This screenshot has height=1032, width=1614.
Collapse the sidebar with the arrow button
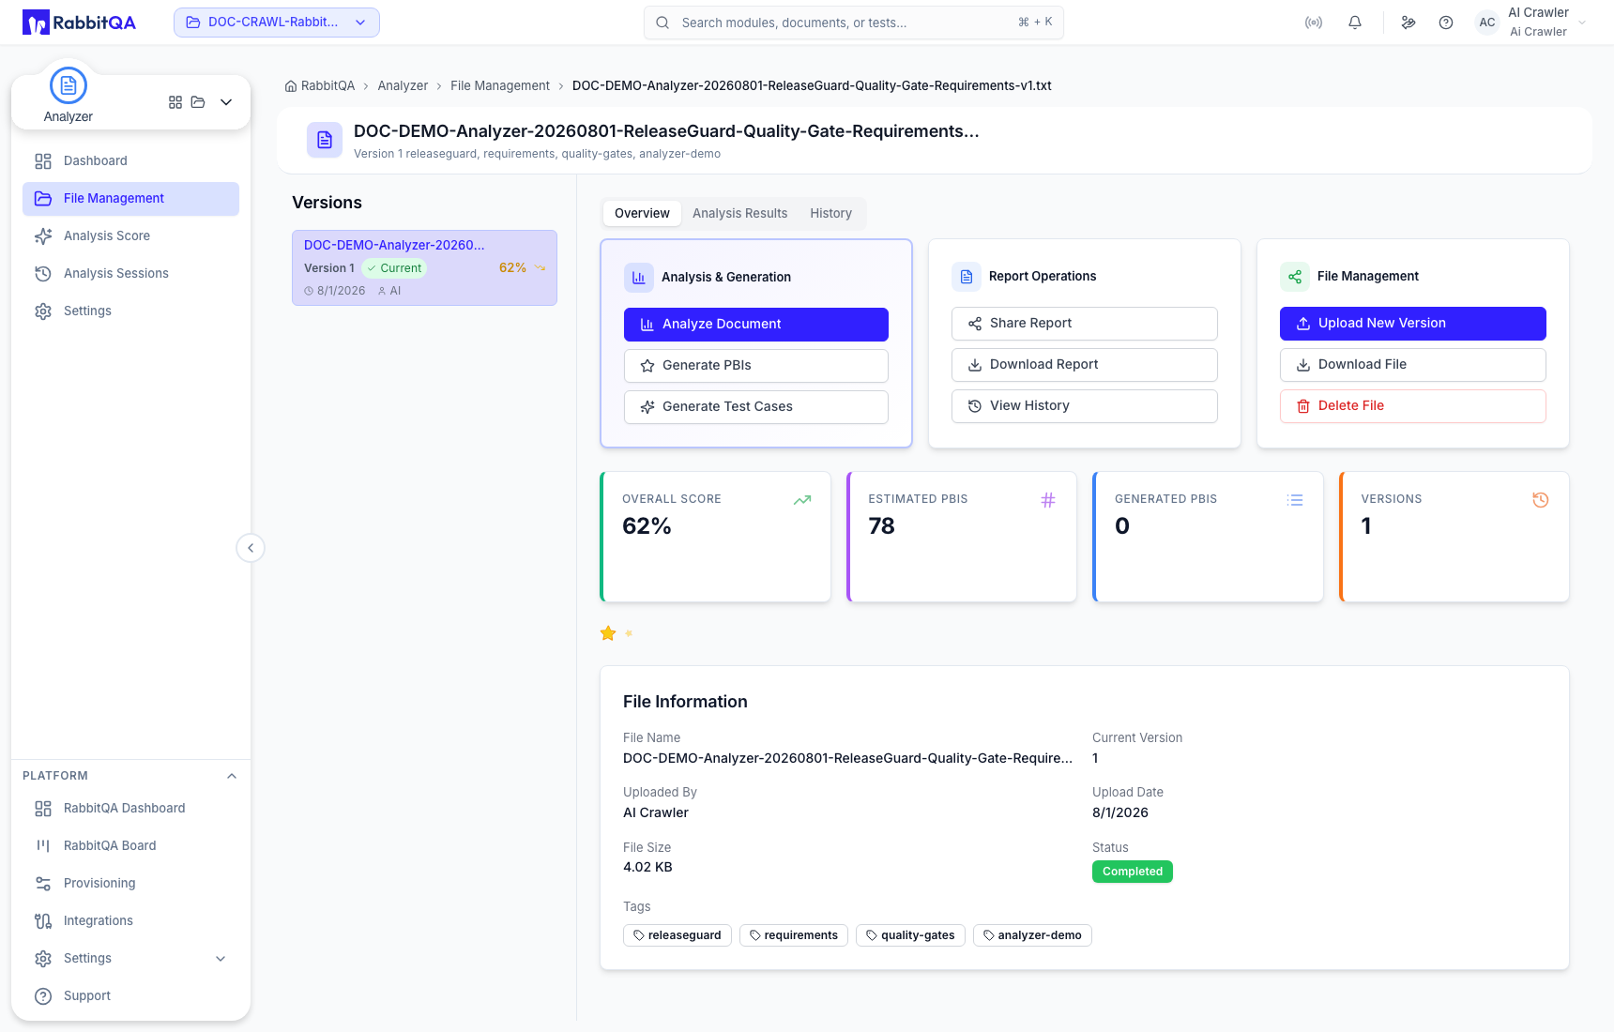(x=251, y=548)
